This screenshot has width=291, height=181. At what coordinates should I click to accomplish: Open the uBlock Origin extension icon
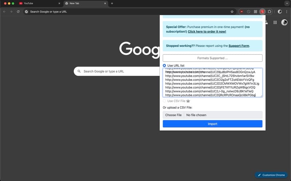242,12
